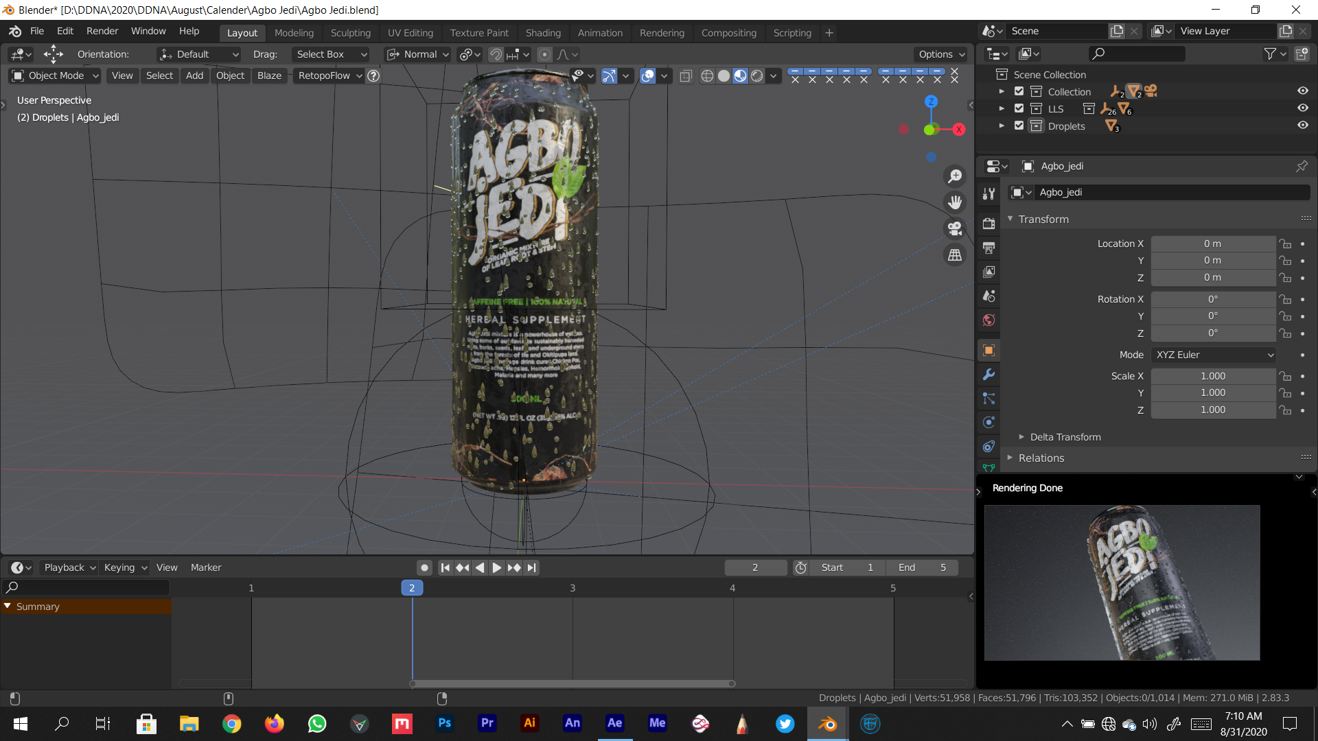1318x741 pixels.
Task: Switch to the Shading workspace tab
Action: (542, 33)
